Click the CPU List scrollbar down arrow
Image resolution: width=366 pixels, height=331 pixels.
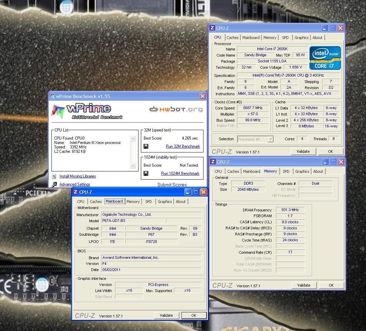[x=133, y=166]
